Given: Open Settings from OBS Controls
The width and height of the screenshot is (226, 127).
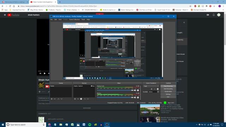Looking at the screenshot, I should click(168, 94).
